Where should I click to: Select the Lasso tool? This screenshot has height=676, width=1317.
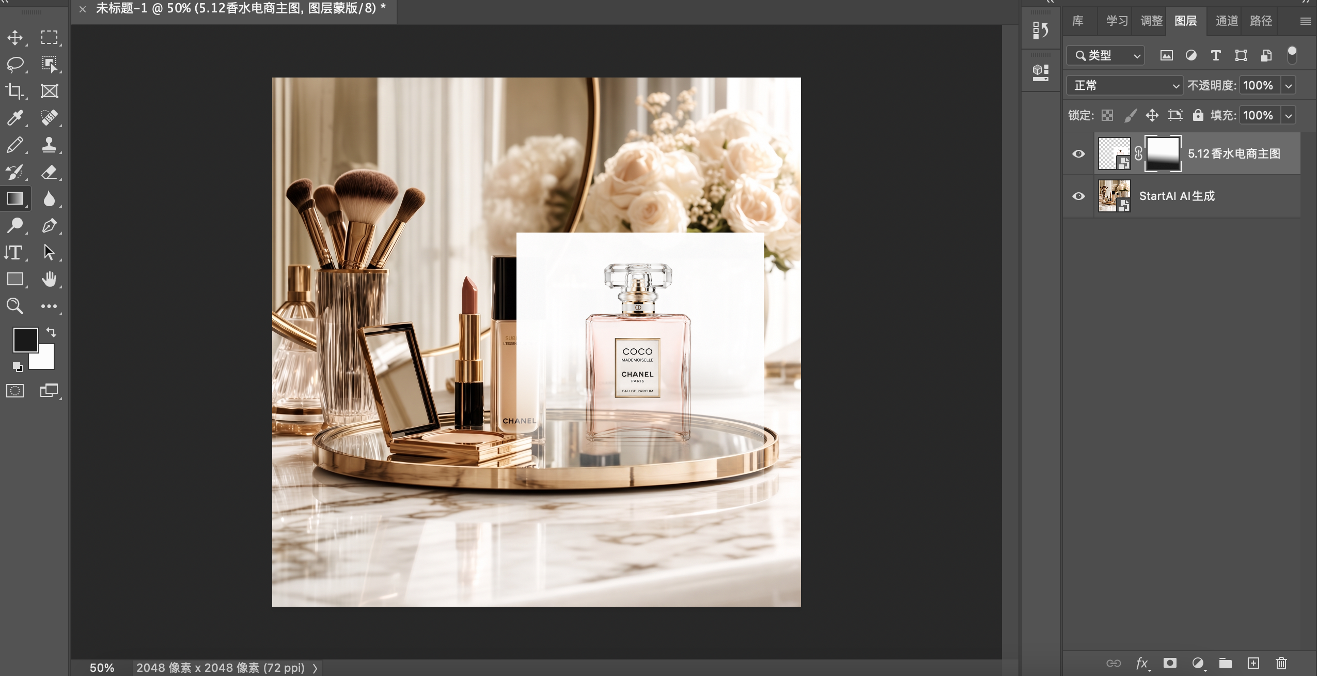click(x=15, y=64)
